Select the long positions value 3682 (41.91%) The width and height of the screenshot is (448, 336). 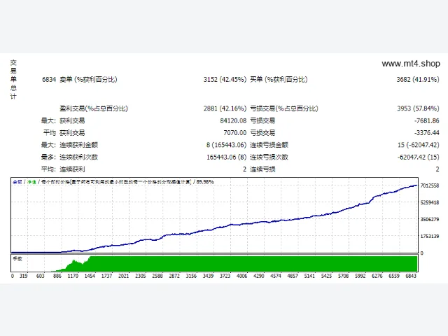[x=418, y=79]
